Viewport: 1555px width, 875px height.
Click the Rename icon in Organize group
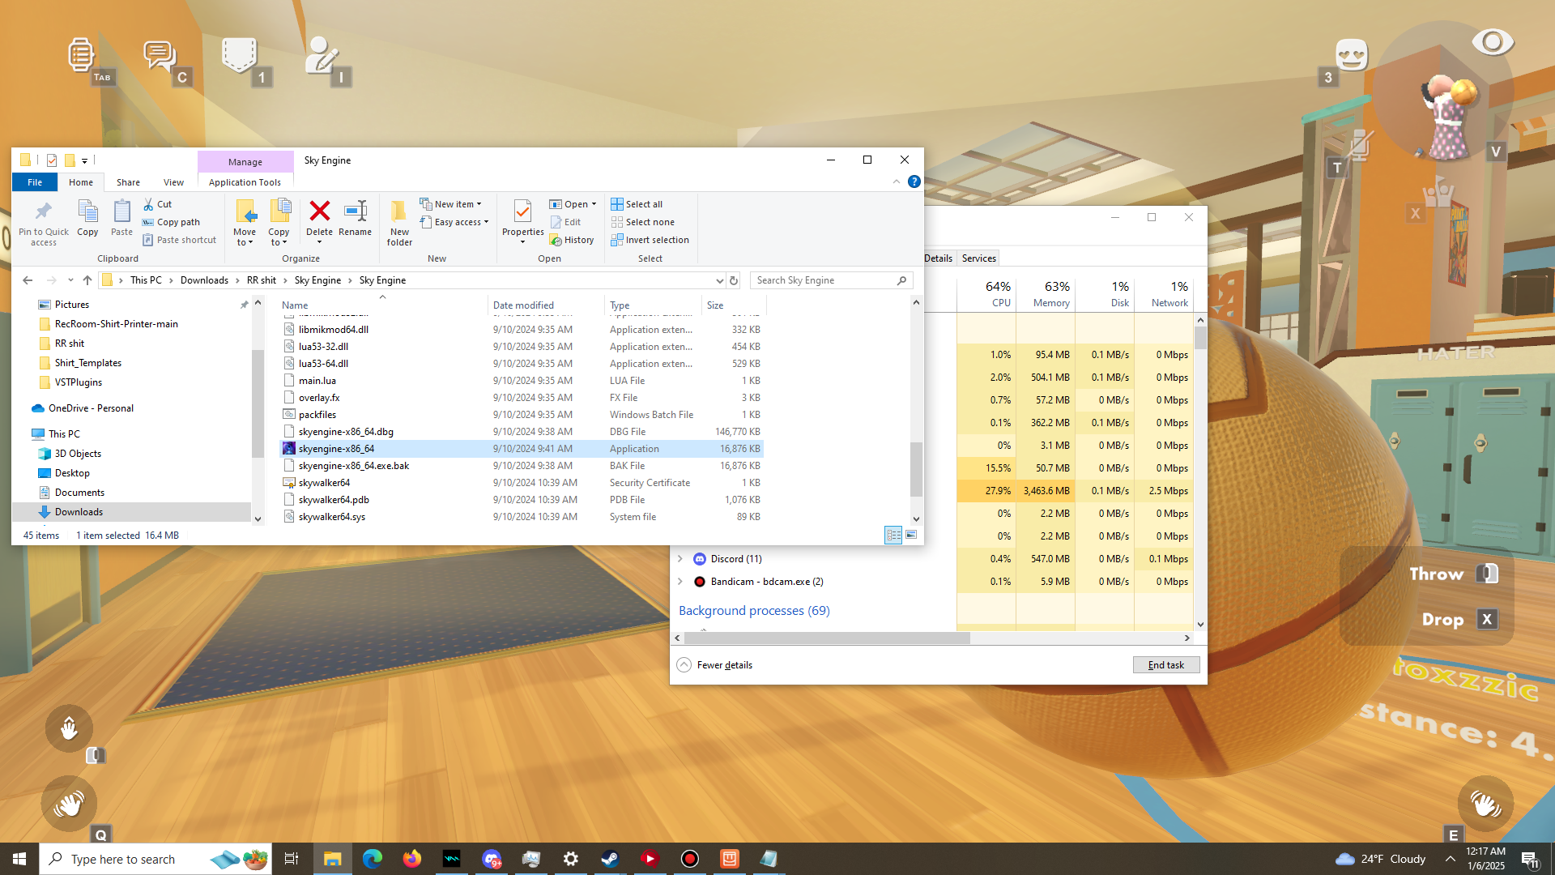(355, 212)
